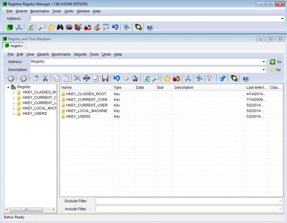Screen dimensions: 287x223
Task: Open the Edit menu
Action: point(20,54)
